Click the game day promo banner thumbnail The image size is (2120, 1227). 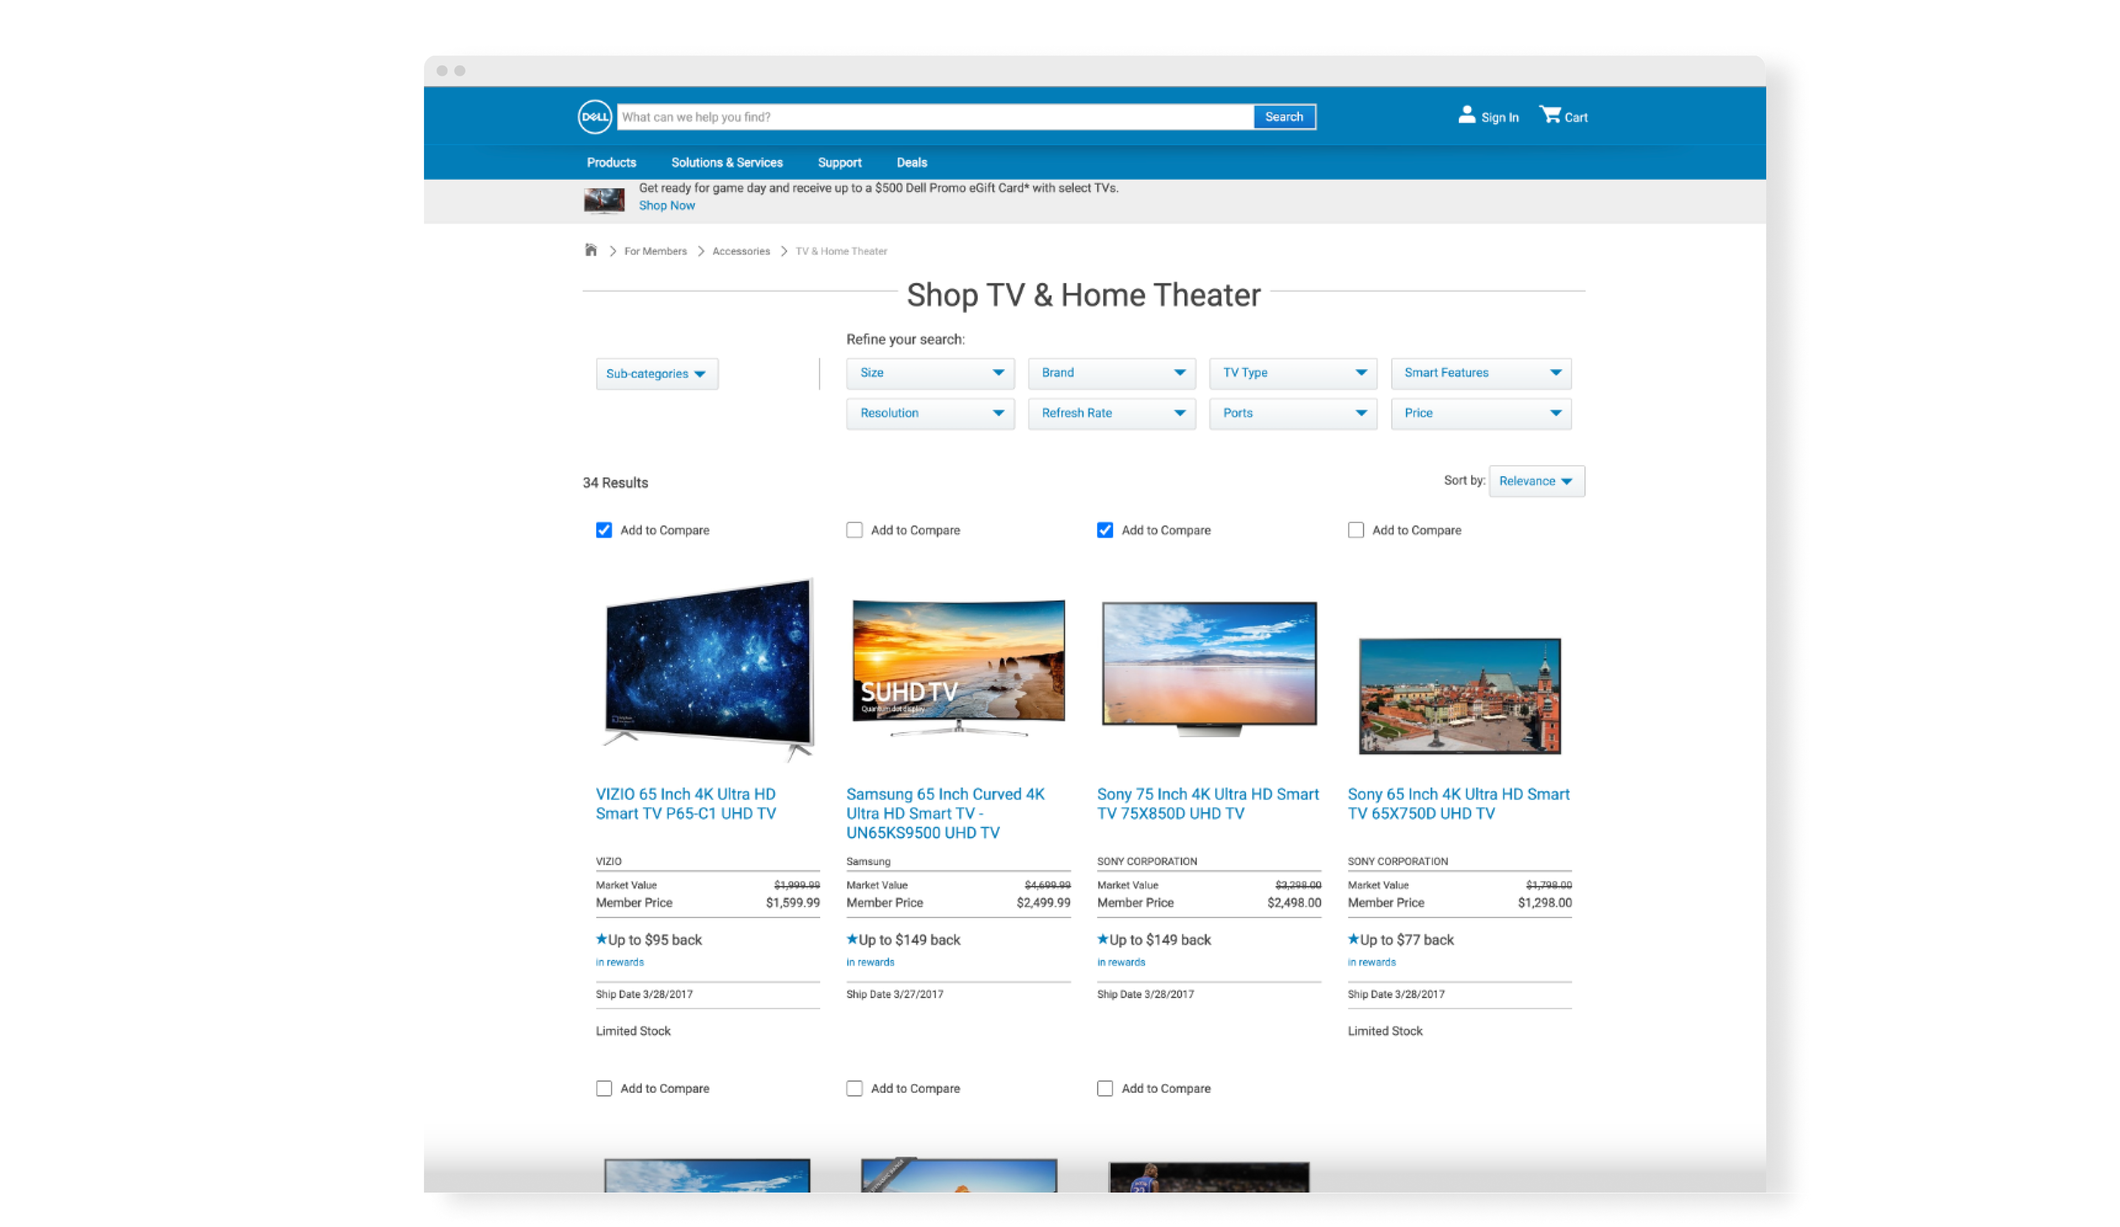[604, 200]
